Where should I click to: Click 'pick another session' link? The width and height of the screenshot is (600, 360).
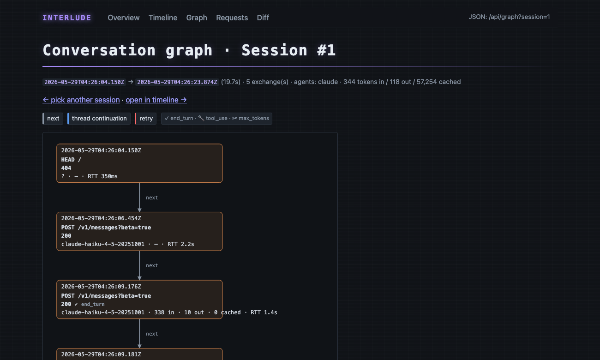tap(81, 100)
